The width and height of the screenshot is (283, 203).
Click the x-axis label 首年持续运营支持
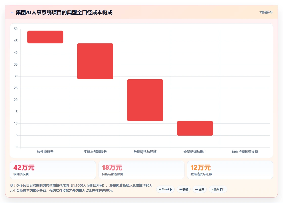pos(245,152)
